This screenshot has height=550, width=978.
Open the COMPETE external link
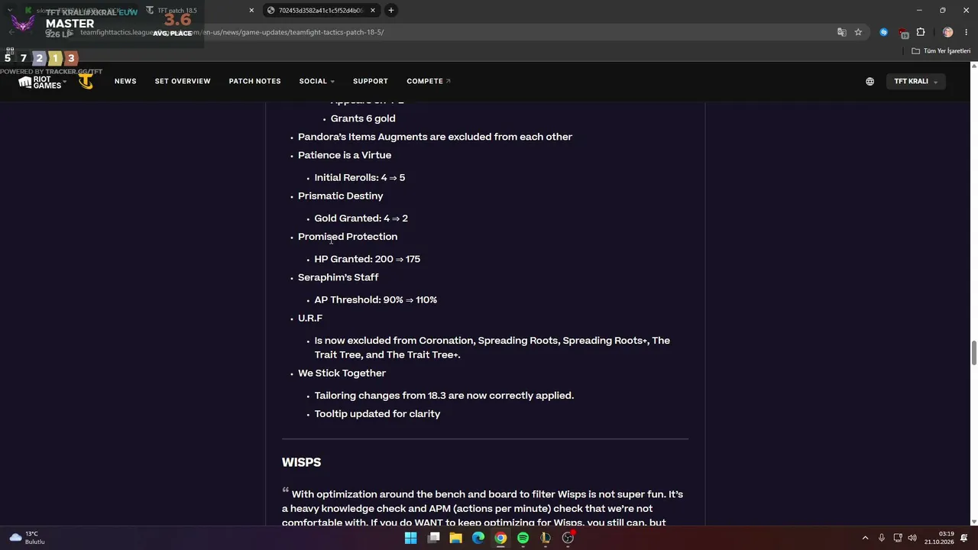tap(429, 81)
